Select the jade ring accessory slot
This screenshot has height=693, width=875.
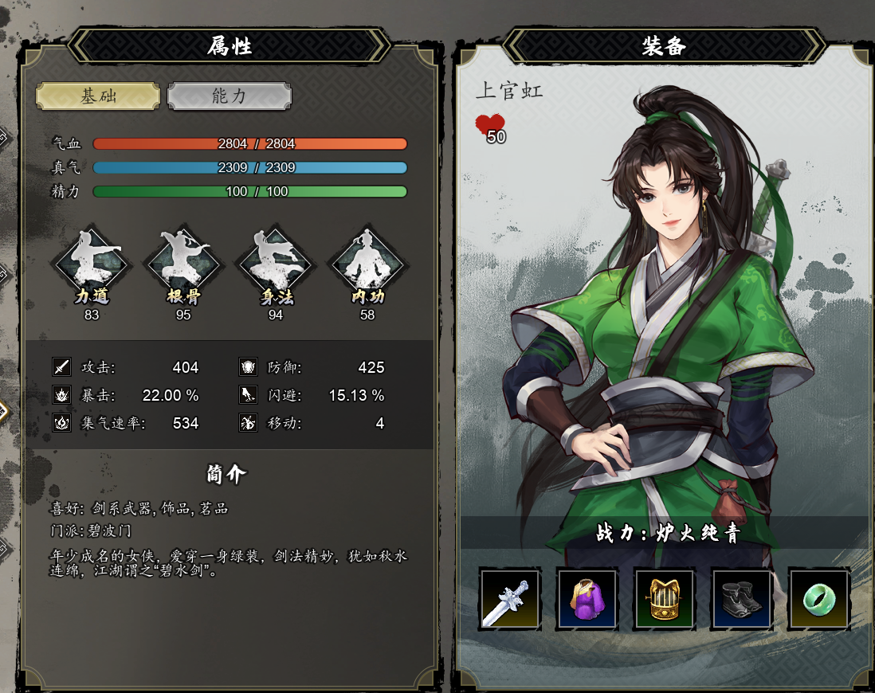tap(818, 599)
